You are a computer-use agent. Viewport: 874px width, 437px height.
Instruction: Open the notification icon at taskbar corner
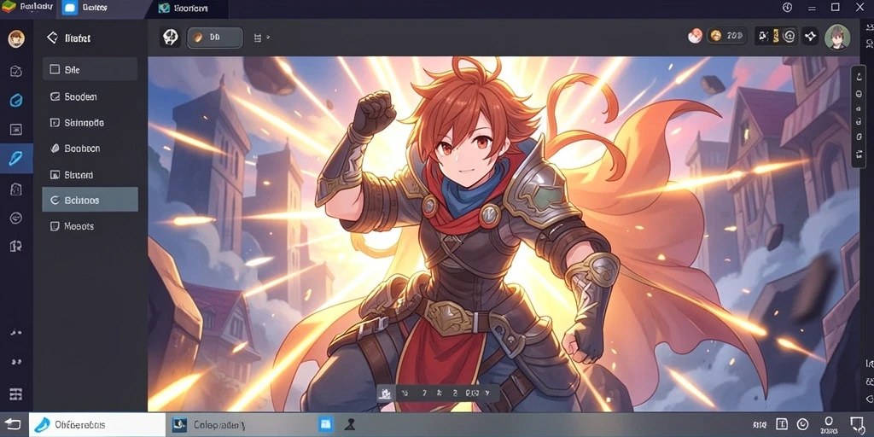(x=856, y=423)
